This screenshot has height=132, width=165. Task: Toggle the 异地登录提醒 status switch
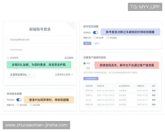pyautogui.click(x=19, y=100)
